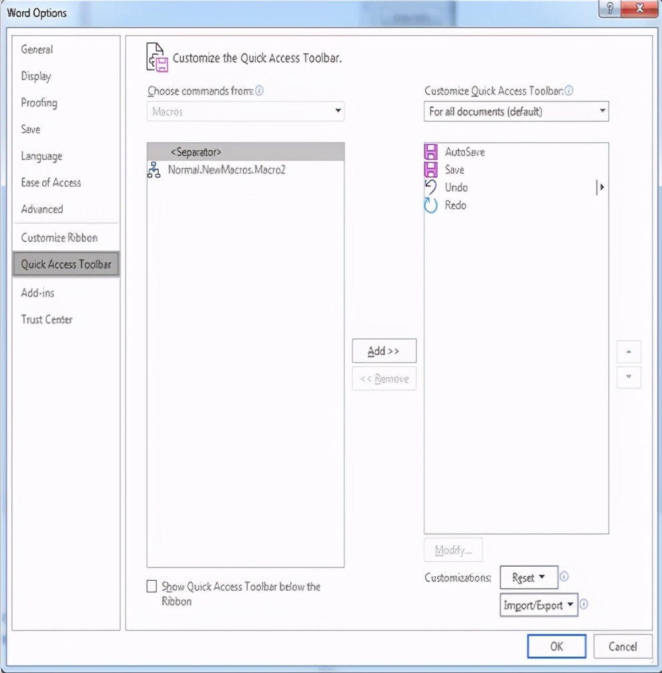
Task: Toggle Show Quick Access Toolbar below the Ribbon
Action: (151, 586)
